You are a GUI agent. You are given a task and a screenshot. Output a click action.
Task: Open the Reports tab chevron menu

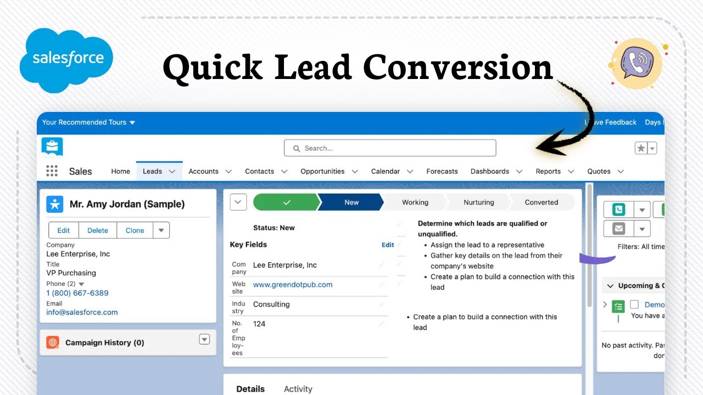pyautogui.click(x=571, y=171)
